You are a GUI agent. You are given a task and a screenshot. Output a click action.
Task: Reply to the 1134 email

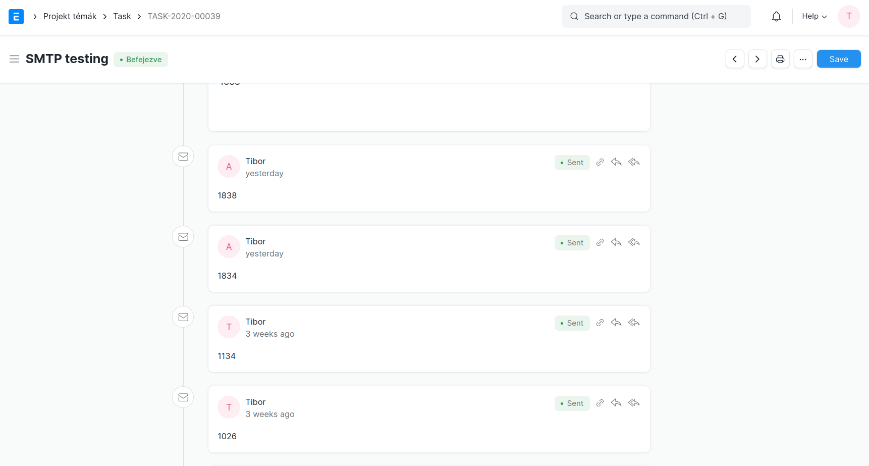tap(616, 323)
